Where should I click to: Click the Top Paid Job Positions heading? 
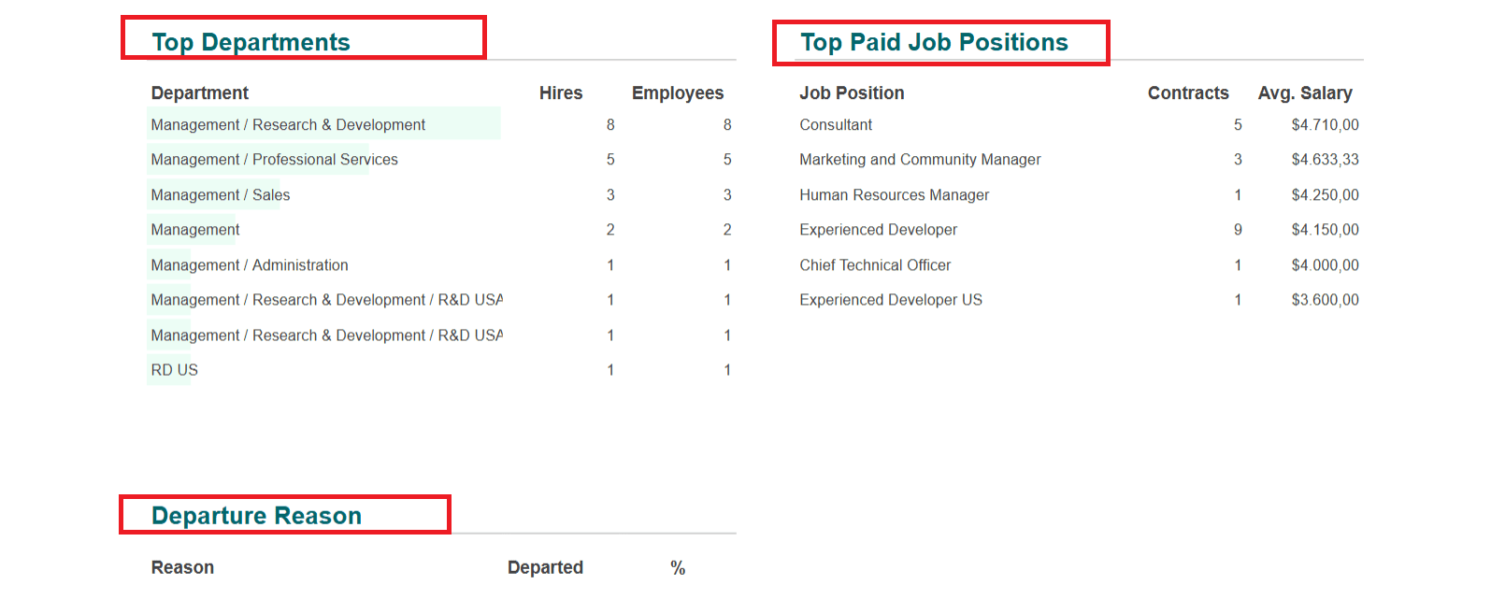coord(934,42)
